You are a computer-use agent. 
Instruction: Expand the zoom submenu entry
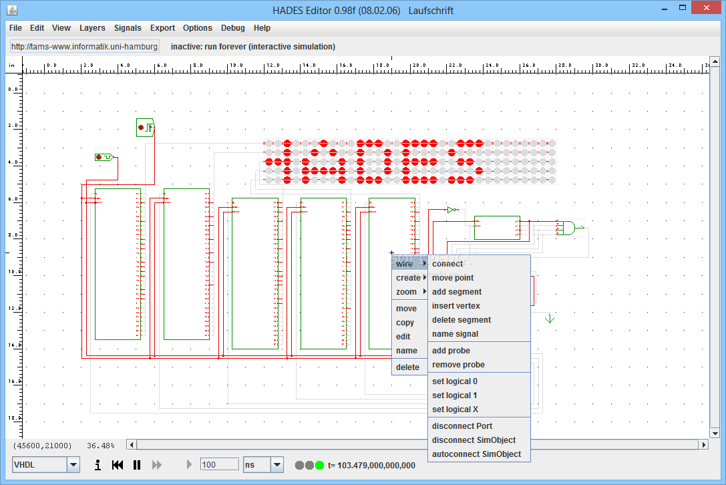point(410,291)
